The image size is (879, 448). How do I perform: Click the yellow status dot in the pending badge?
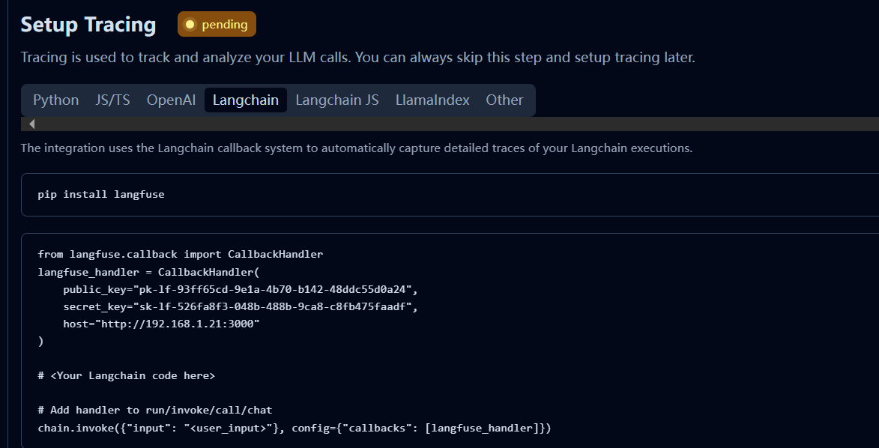(x=190, y=24)
